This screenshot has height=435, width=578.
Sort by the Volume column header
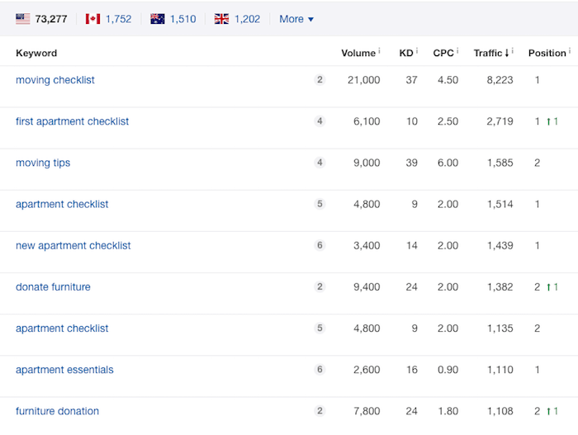coord(358,53)
